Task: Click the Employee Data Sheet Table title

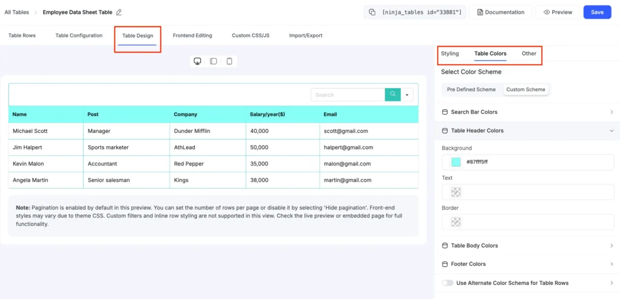Action: 77,12
